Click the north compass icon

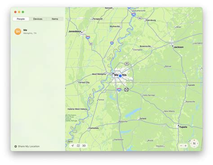point(194,143)
